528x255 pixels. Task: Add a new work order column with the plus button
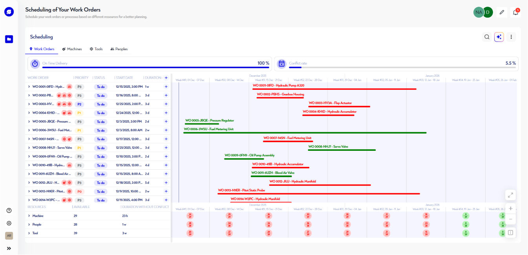point(166,78)
